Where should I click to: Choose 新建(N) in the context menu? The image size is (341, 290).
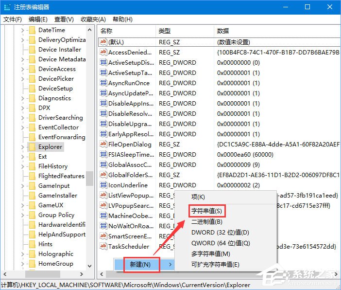click(x=144, y=264)
